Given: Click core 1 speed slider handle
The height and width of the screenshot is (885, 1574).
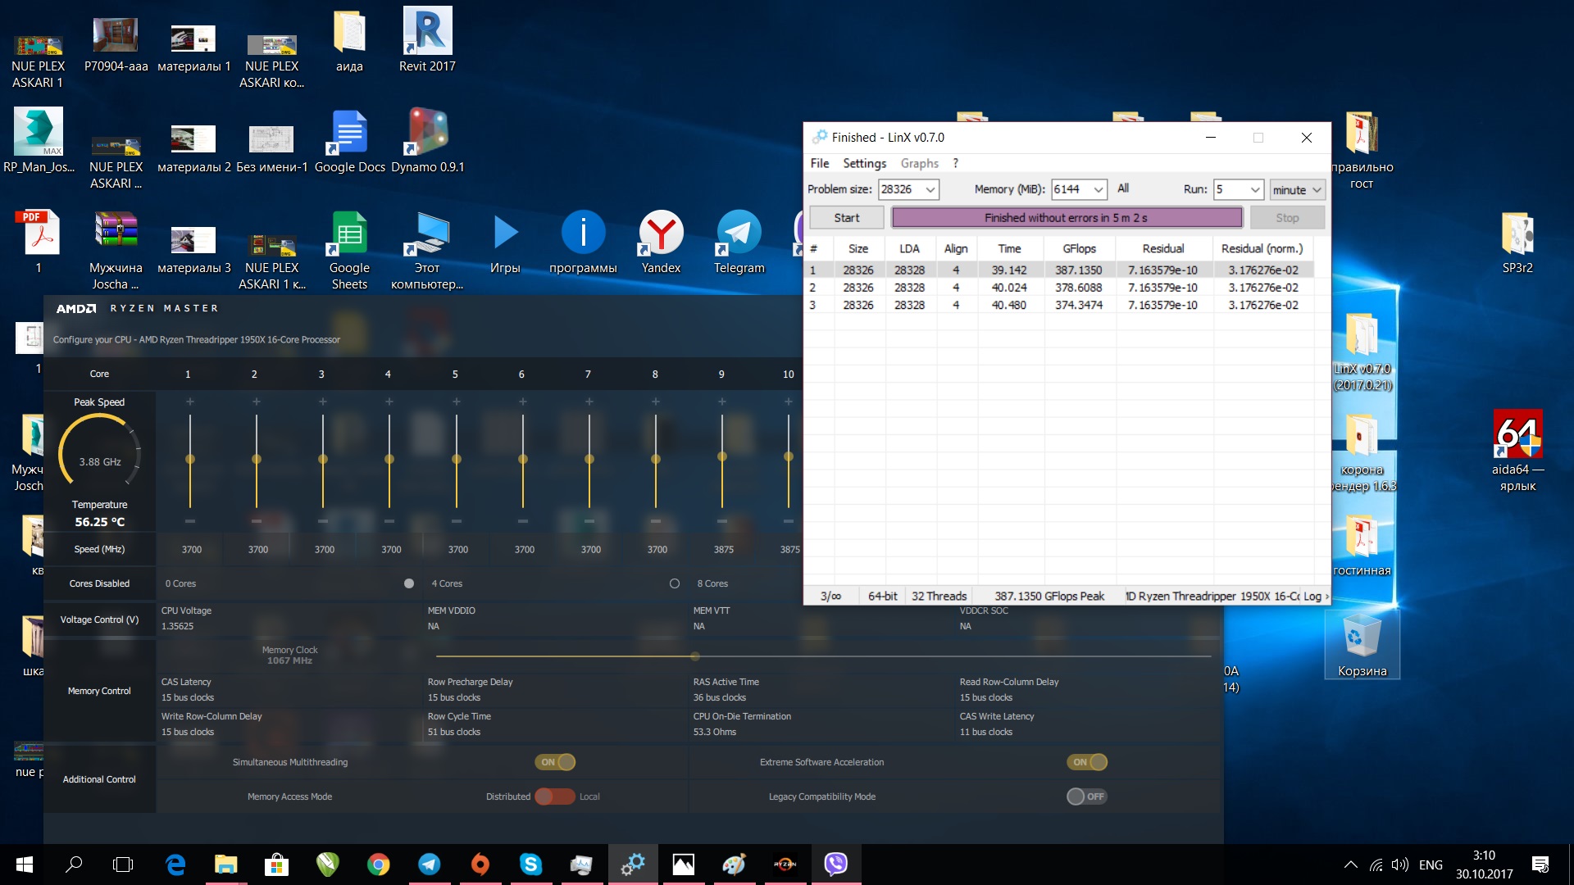Looking at the screenshot, I should [190, 459].
